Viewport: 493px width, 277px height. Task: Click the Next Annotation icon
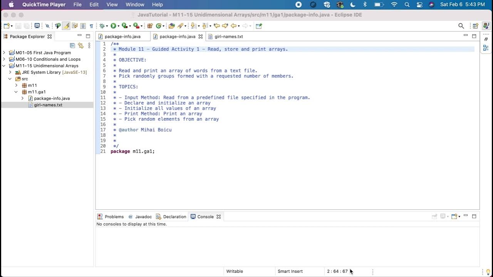193,26
